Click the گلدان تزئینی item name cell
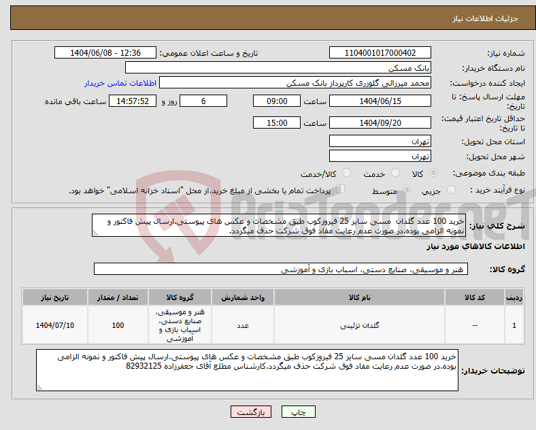This screenshot has width=536, height=430. click(x=359, y=325)
